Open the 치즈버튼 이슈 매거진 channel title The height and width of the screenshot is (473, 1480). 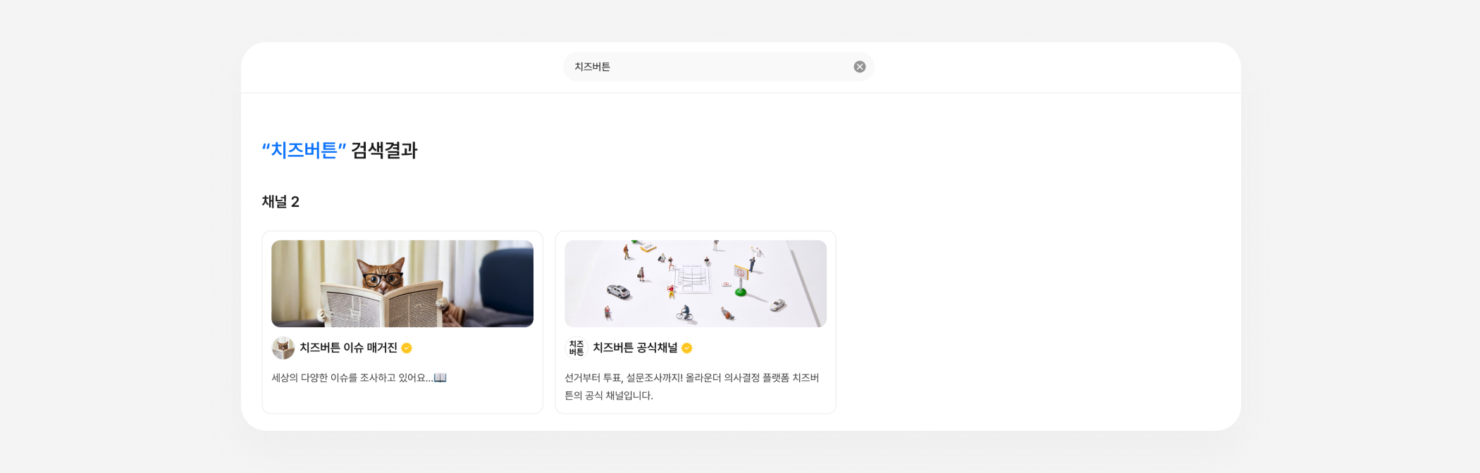[x=348, y=348]
